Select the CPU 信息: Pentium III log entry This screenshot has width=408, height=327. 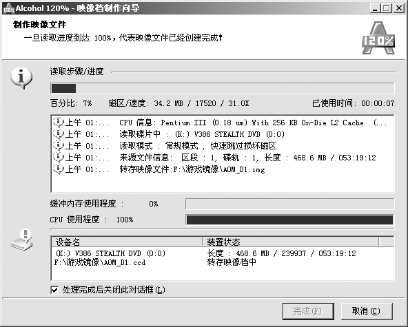click(x=220, y=123)
